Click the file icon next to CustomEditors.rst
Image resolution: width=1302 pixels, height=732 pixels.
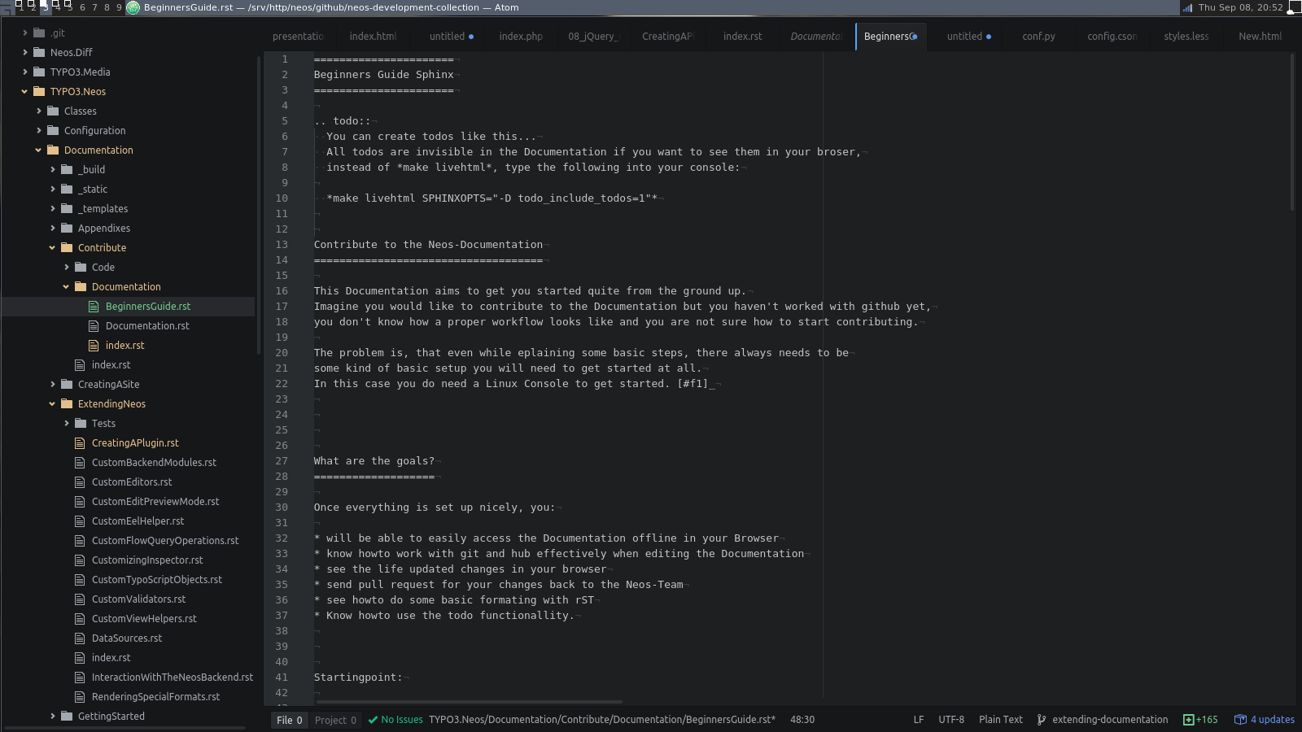pos(80,481)
